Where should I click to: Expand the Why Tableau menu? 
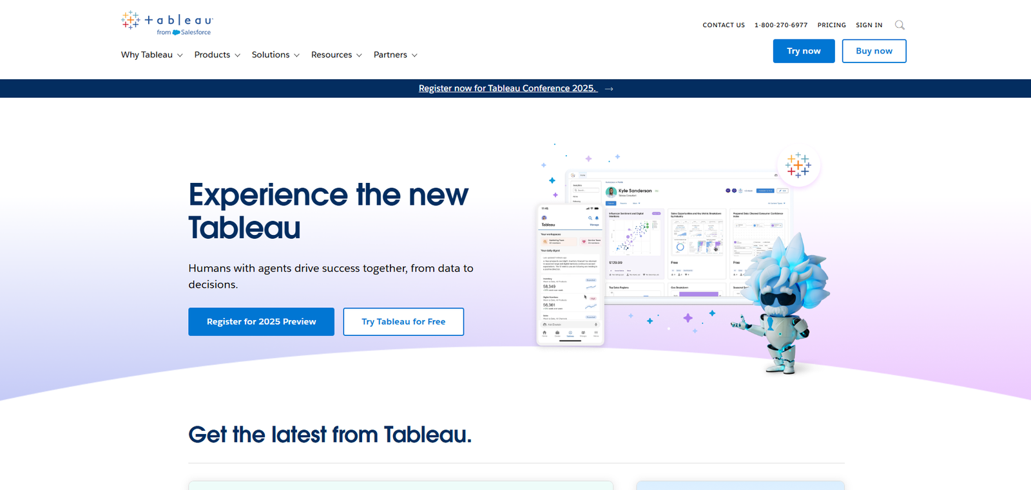[x=151, y=55]
